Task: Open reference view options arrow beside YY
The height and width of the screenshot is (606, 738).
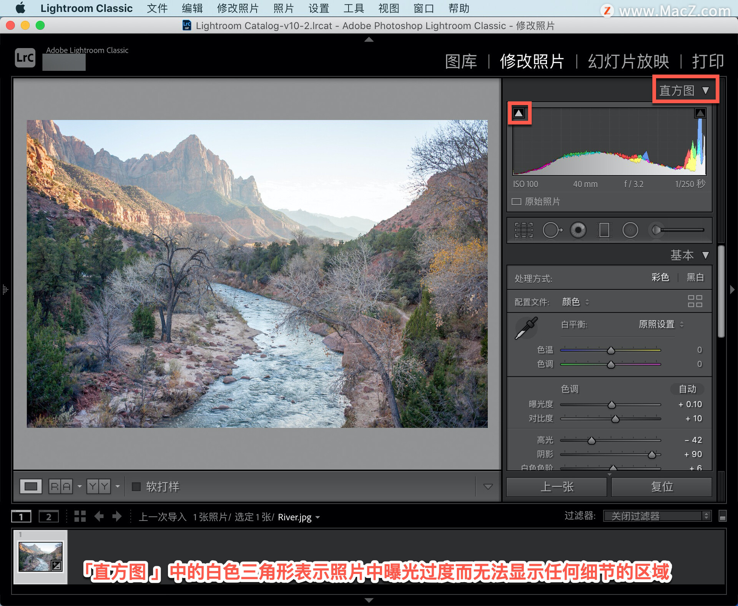Action: (x=118, y=486)
